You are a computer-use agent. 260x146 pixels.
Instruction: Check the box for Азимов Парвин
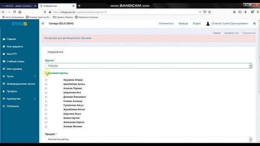pyautogui.click(x=46, y=88)
